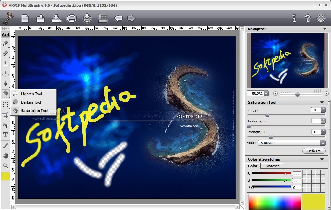Click the B value field 0

(296, 187)
